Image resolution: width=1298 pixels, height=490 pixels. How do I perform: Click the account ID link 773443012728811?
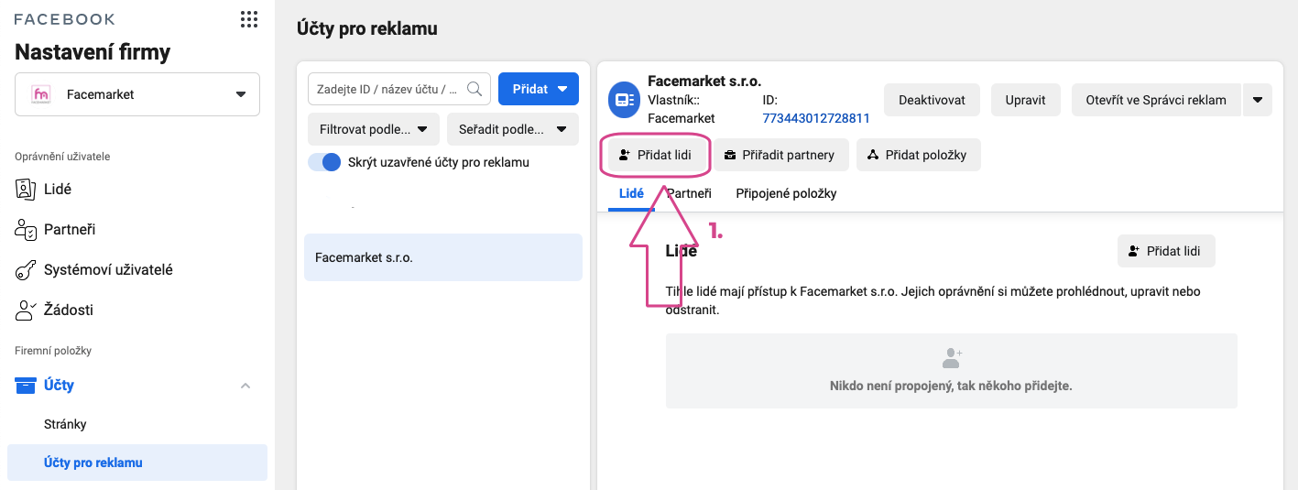coord(816,118)
